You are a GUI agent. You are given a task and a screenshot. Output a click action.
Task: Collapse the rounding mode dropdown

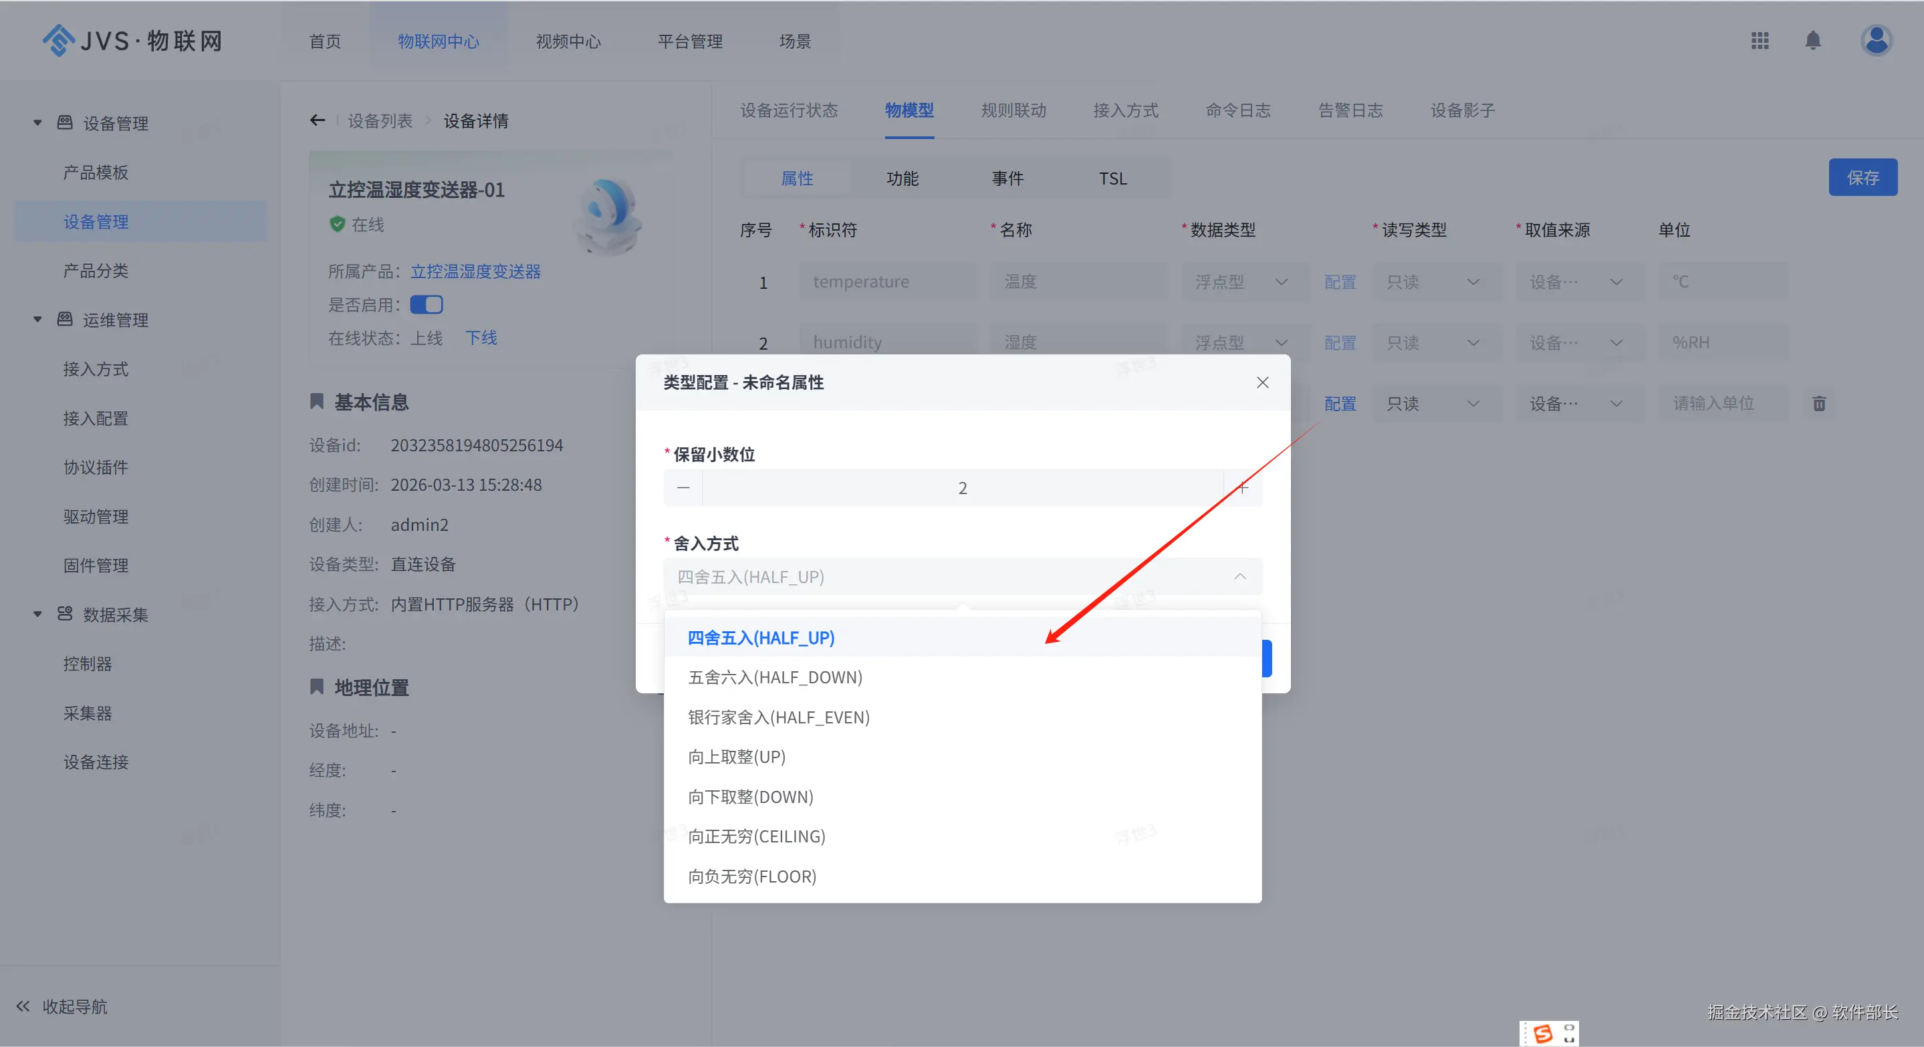[x=1240, y=576]
